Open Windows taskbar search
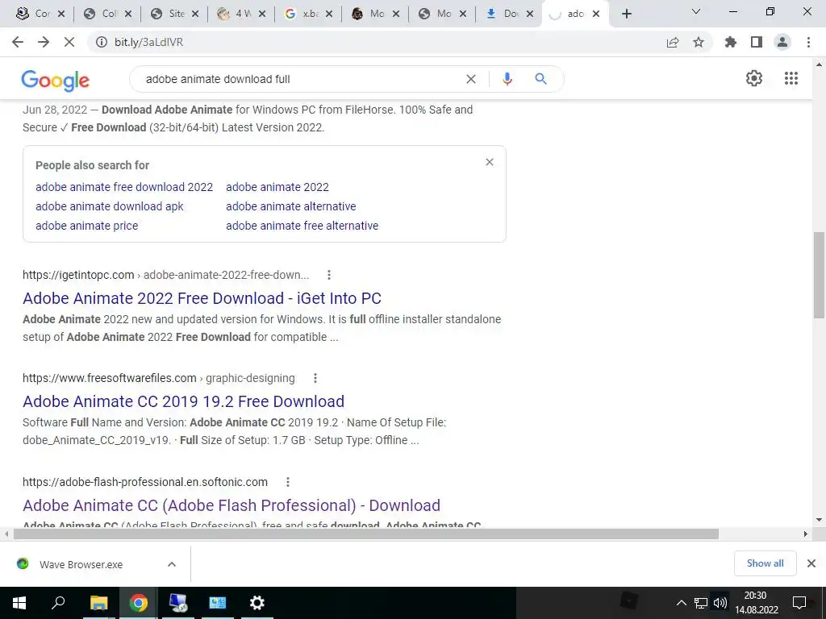826x619 pixels. [x=58, y=603]
